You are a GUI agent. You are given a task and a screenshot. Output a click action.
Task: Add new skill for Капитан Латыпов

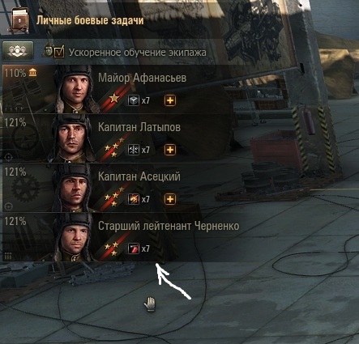pos(170,150)
